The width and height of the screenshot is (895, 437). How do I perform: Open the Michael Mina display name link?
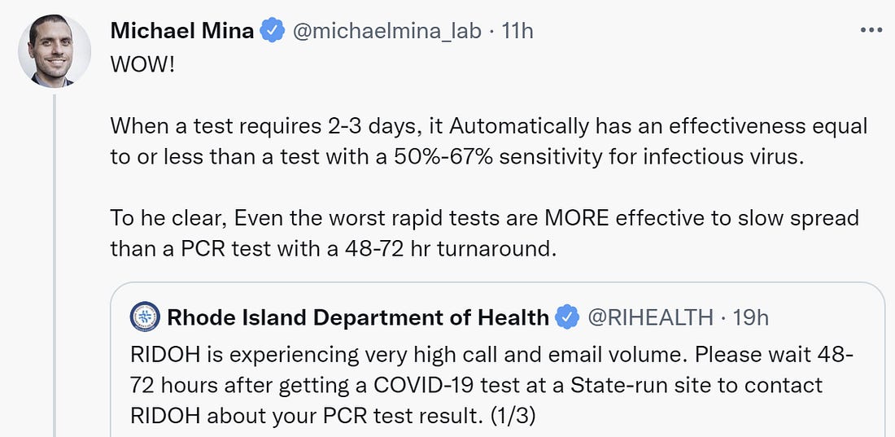tap(182, 30)
